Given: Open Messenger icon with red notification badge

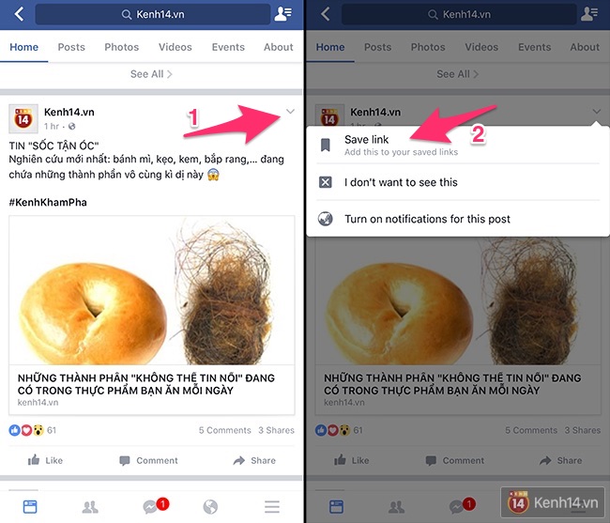Looking at the screenshot, I should pyautogui.click(x=155, y=505).
